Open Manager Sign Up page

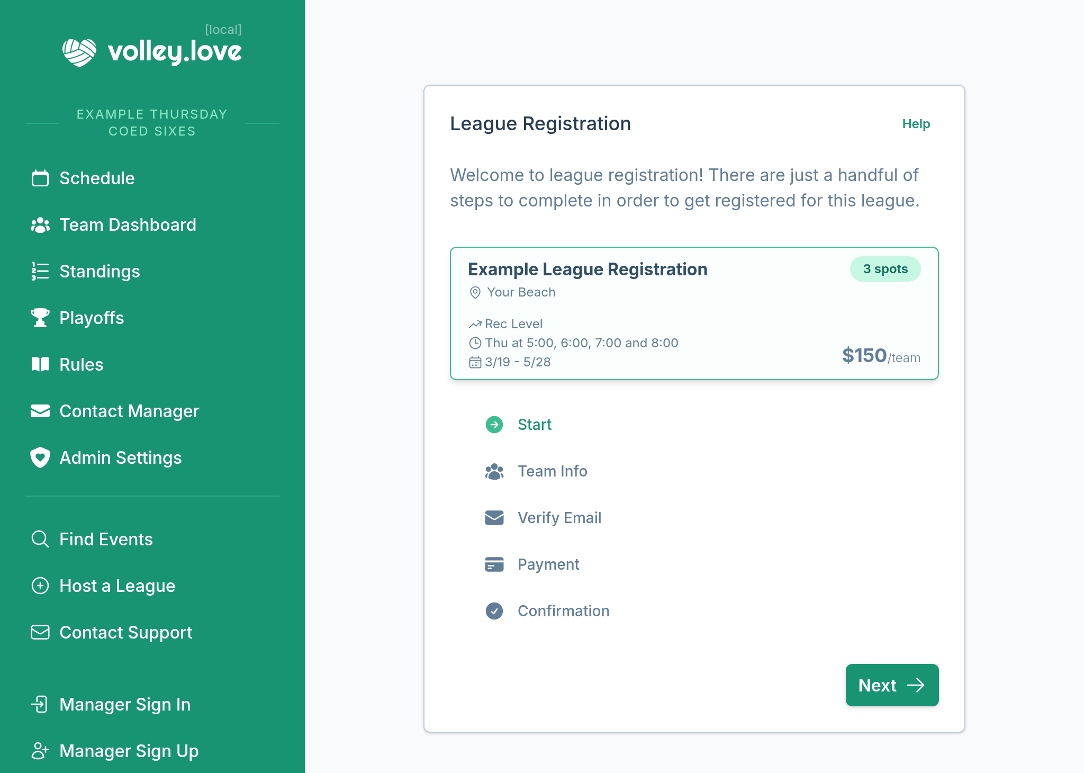[x=129, y=751]
